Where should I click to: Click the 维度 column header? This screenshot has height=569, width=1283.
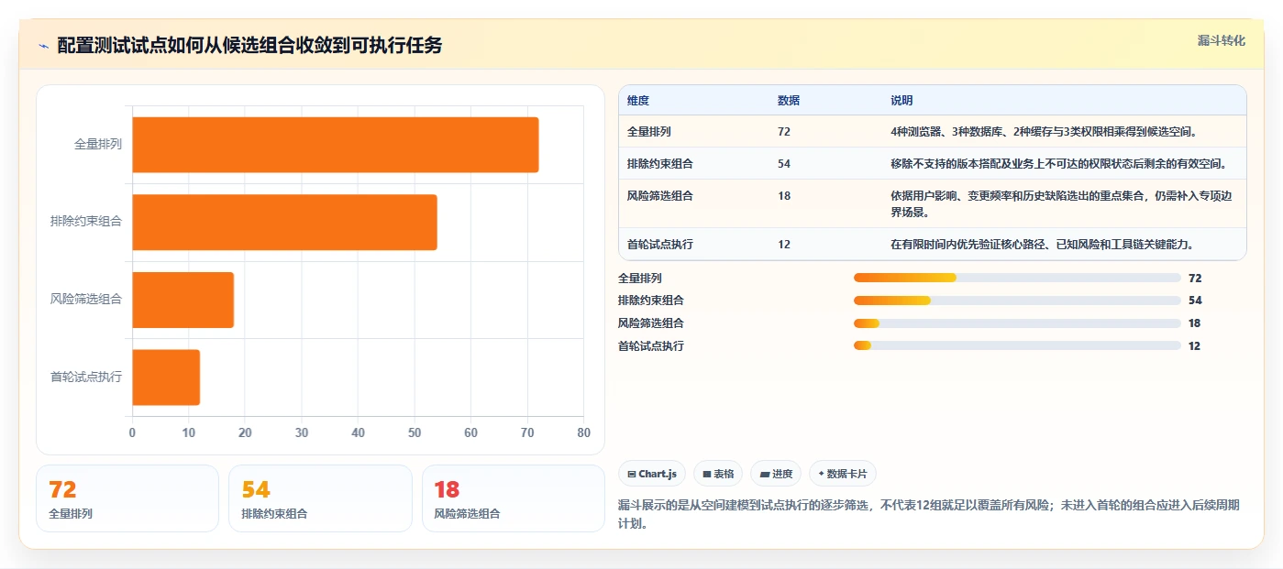point(638,101)
